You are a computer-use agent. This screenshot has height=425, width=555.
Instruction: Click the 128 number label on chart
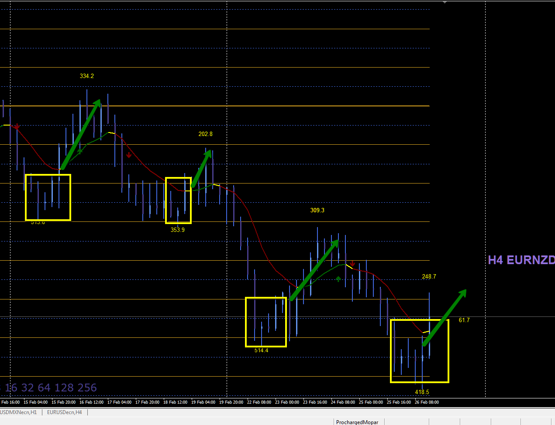[x=64, y=388]
